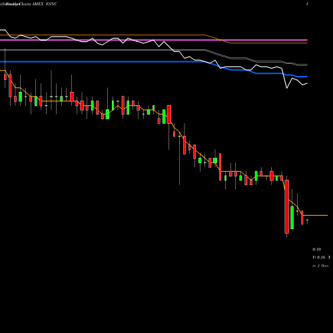Click the AMEX ESNC chart title text

pyautogui.click(x=45, y=4)
